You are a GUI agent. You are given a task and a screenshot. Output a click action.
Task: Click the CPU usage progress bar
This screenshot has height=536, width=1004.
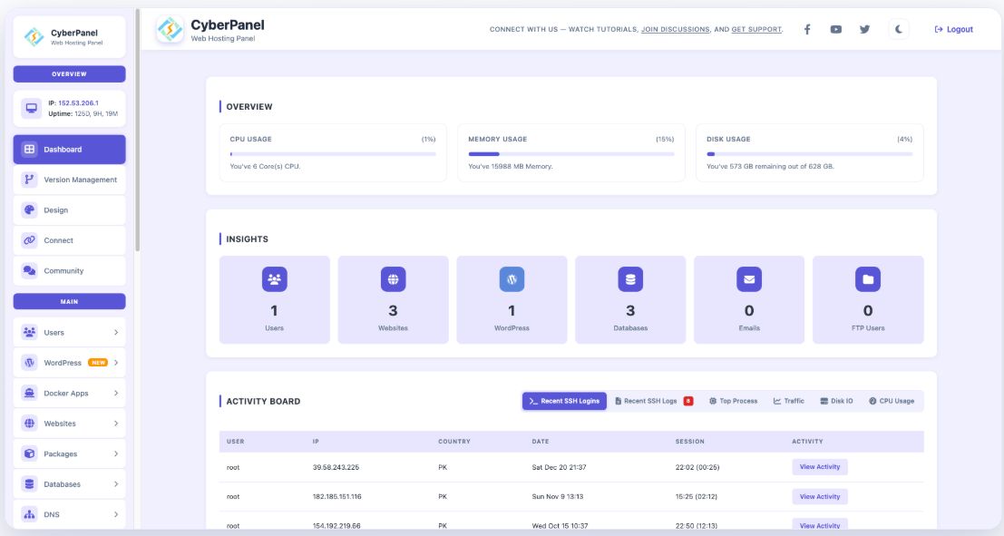[333, 153]
